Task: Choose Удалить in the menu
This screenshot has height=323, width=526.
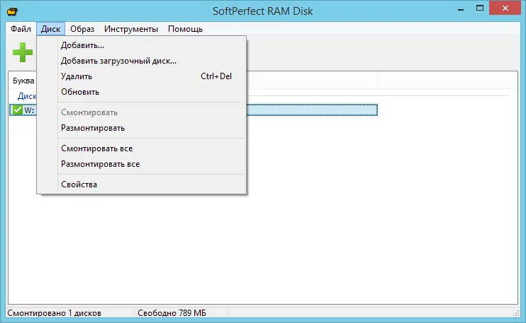Action: point(77,76)
